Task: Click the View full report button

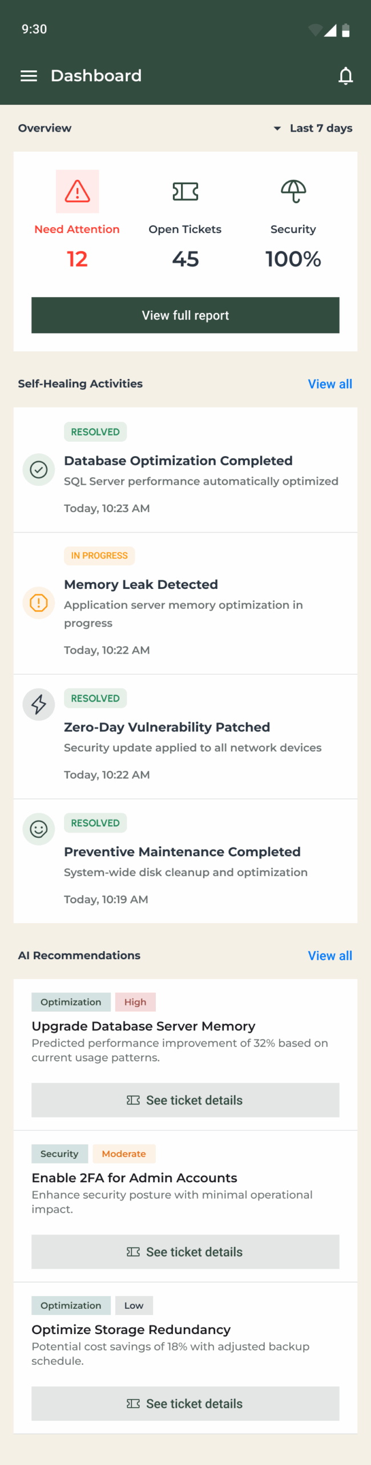Action: point(185,315)
